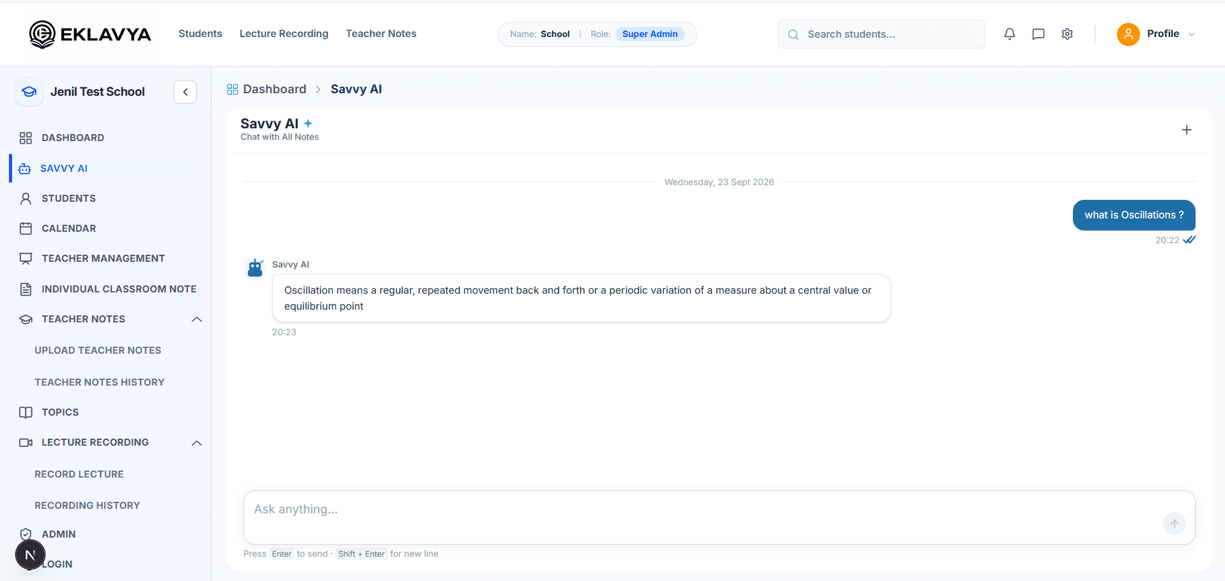Click the Dashboard breadcrumb link

click(x=275, y=89)
